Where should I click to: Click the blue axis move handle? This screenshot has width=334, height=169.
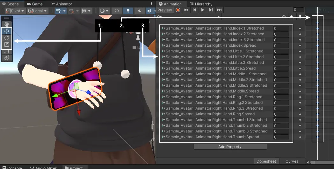89,92
